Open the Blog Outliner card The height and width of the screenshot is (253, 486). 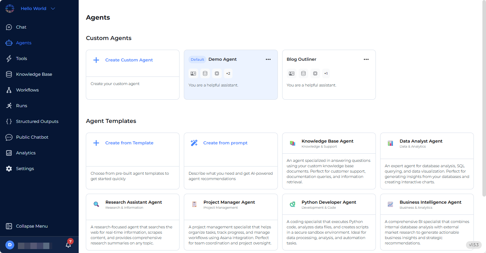pyautogui.click(x=329, y=75)
